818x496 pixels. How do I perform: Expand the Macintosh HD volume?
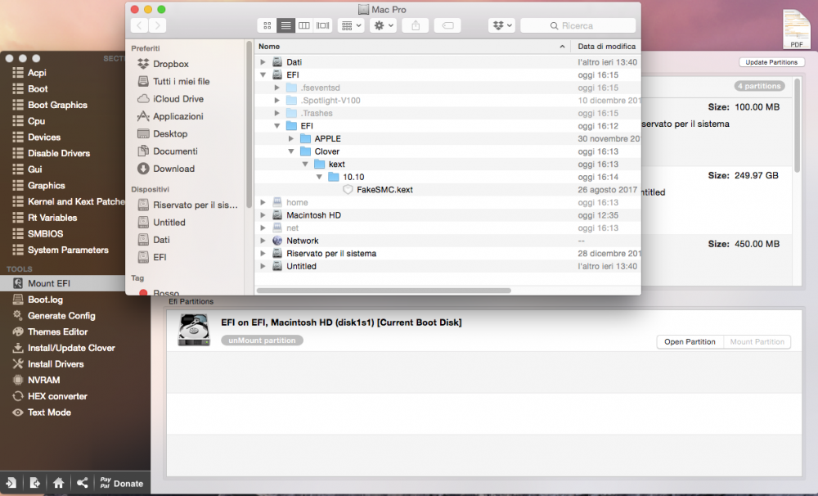263,215
